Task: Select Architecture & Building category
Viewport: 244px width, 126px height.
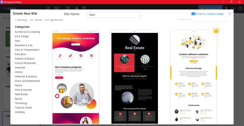Action: coord(27,32)
